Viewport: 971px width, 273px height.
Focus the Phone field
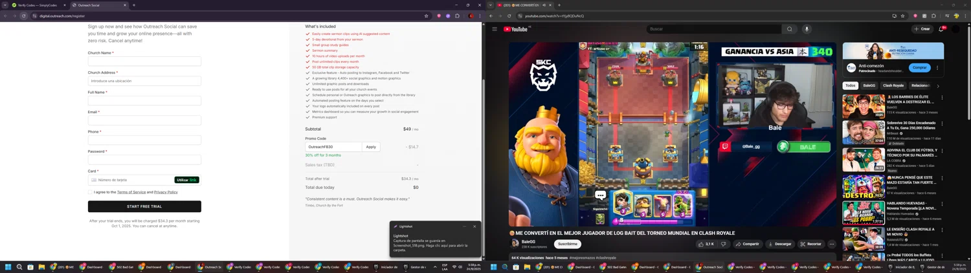pos(144,140)
